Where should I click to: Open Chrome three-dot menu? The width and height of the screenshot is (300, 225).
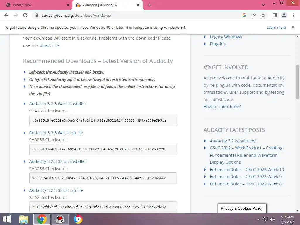click(294, 15)
